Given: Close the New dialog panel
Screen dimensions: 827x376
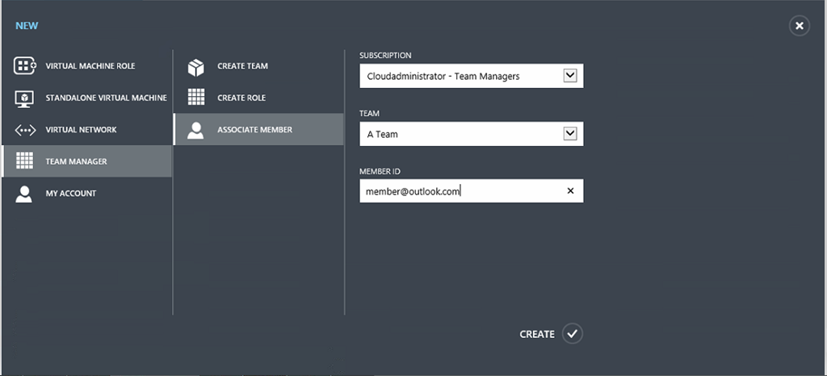Looking at the screenshot, I should tap(799, 26).
